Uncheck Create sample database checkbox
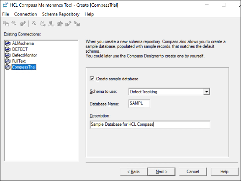 pos(92,79)
